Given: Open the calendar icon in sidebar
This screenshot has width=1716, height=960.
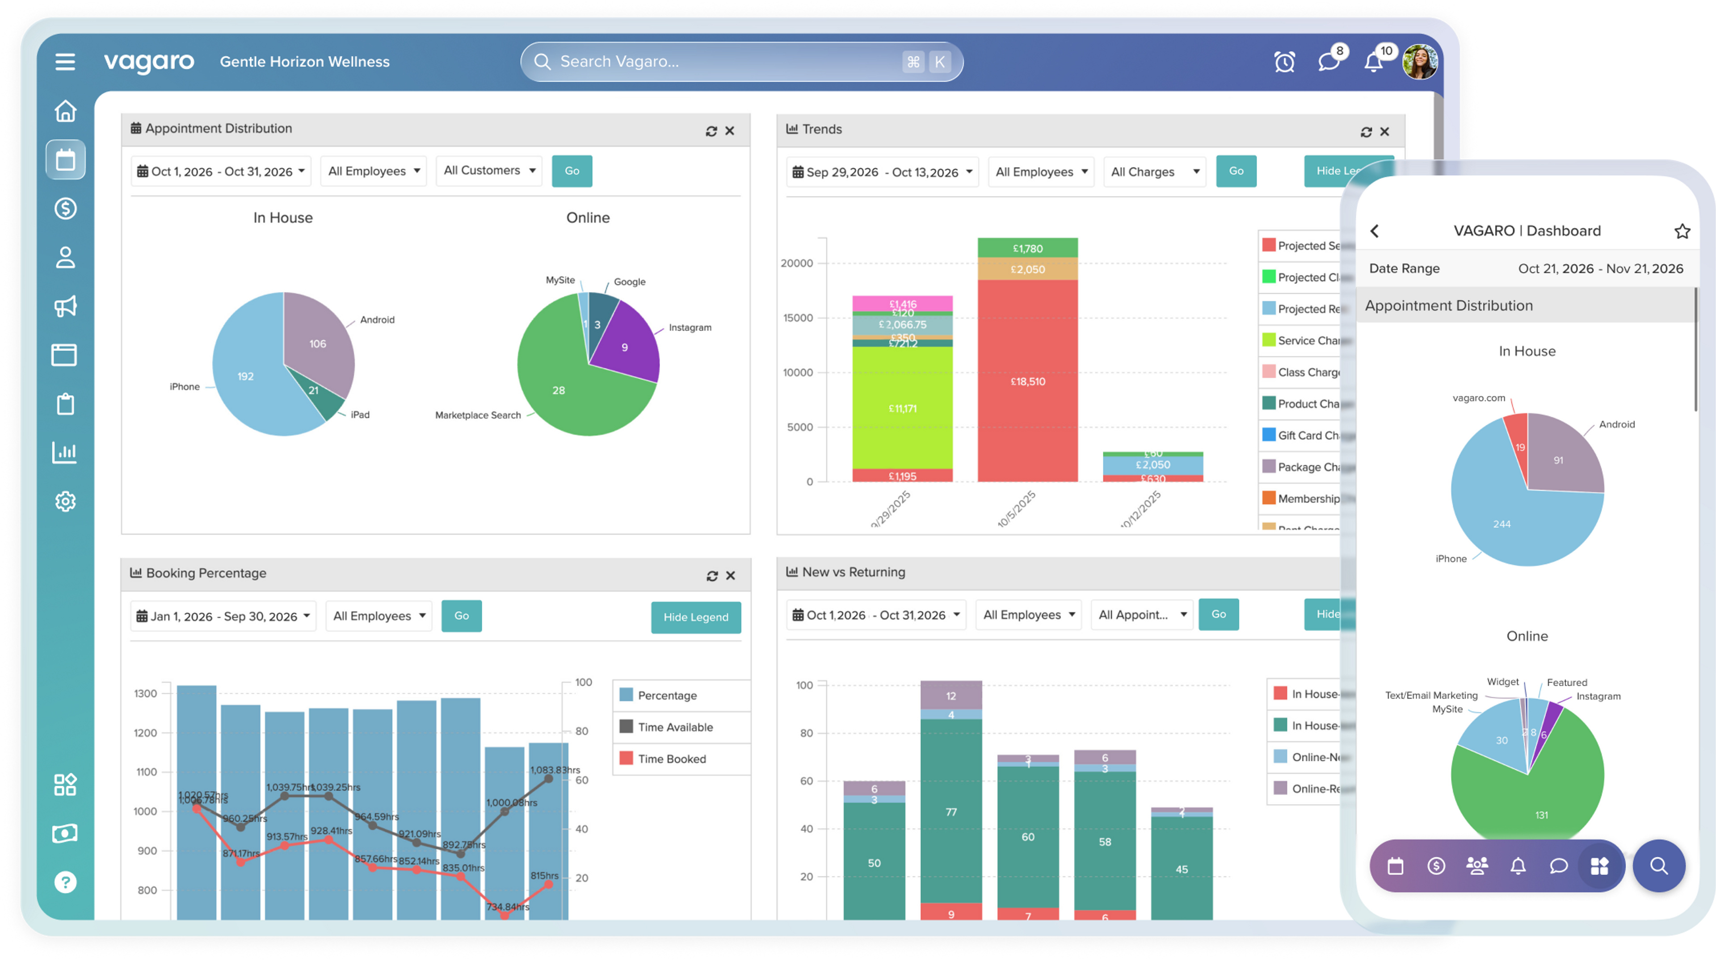Looking at the screenshot, I should point(65,160).
